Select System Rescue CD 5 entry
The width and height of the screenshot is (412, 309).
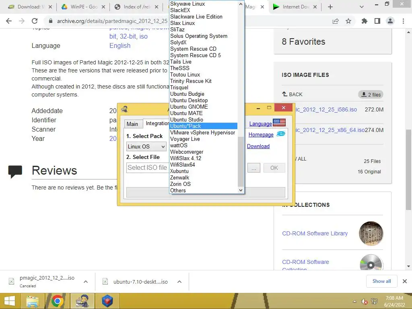coord(203,55)
